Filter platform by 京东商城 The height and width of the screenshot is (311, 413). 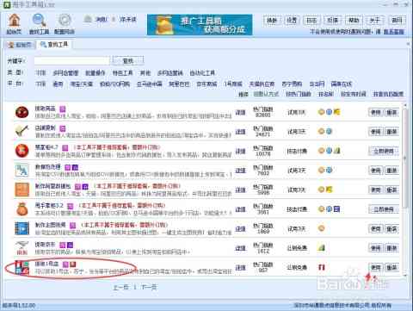coord(206,84)
